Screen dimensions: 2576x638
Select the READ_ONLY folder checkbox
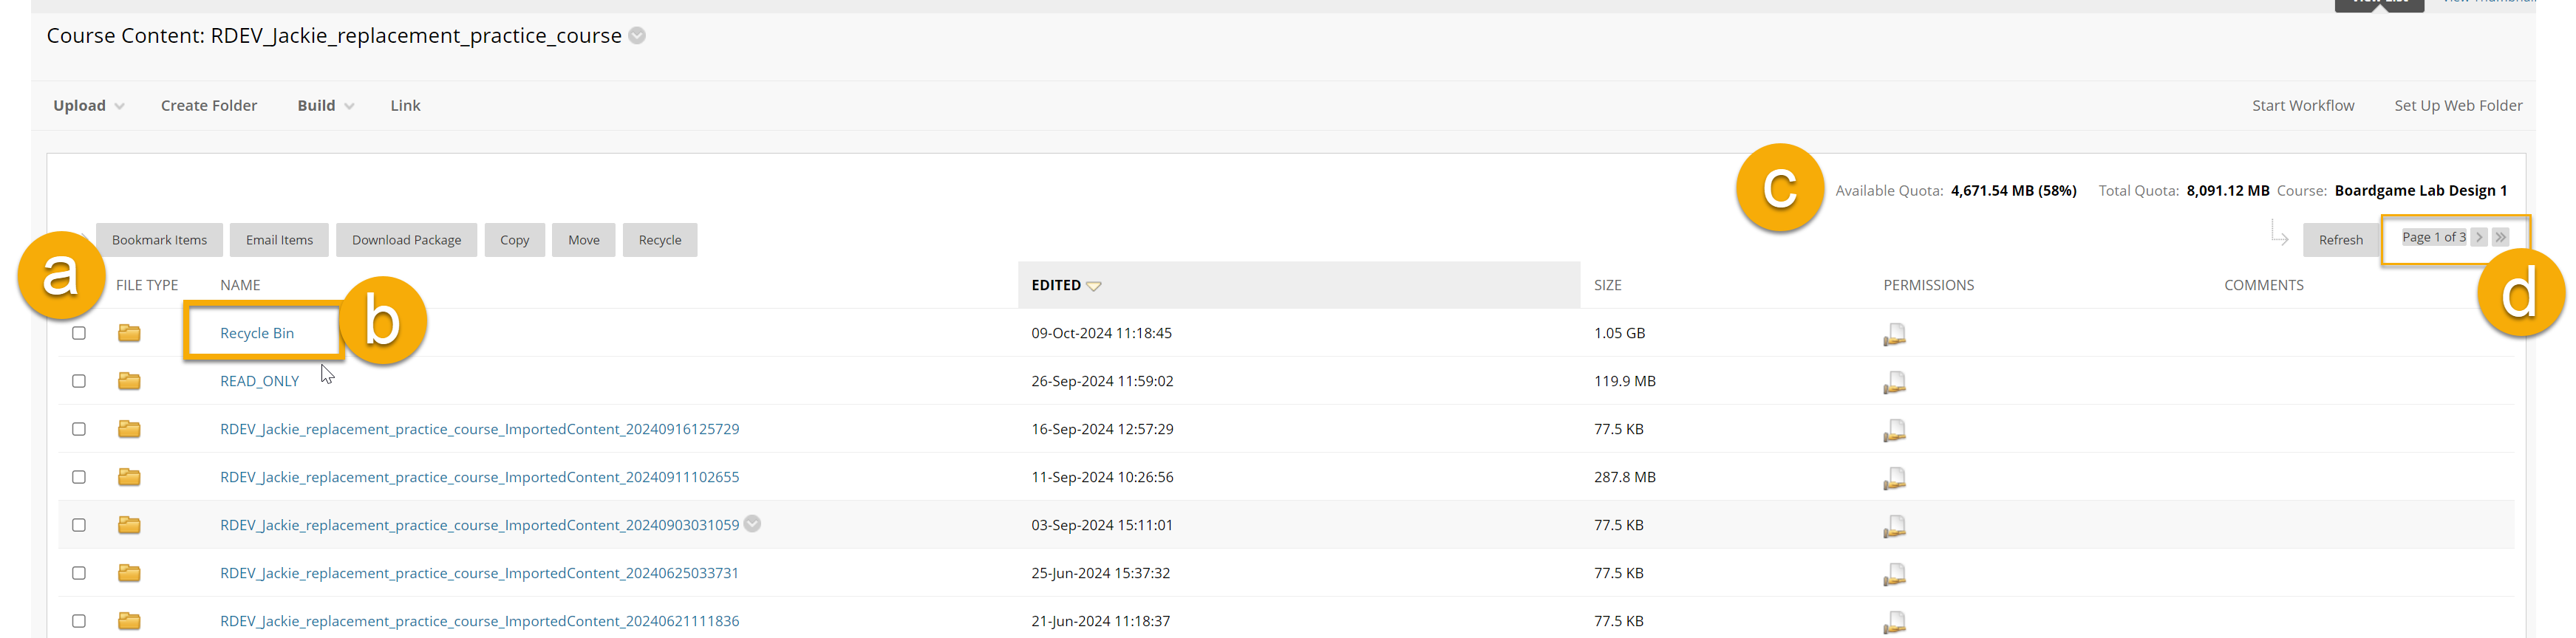pos(79,381)
